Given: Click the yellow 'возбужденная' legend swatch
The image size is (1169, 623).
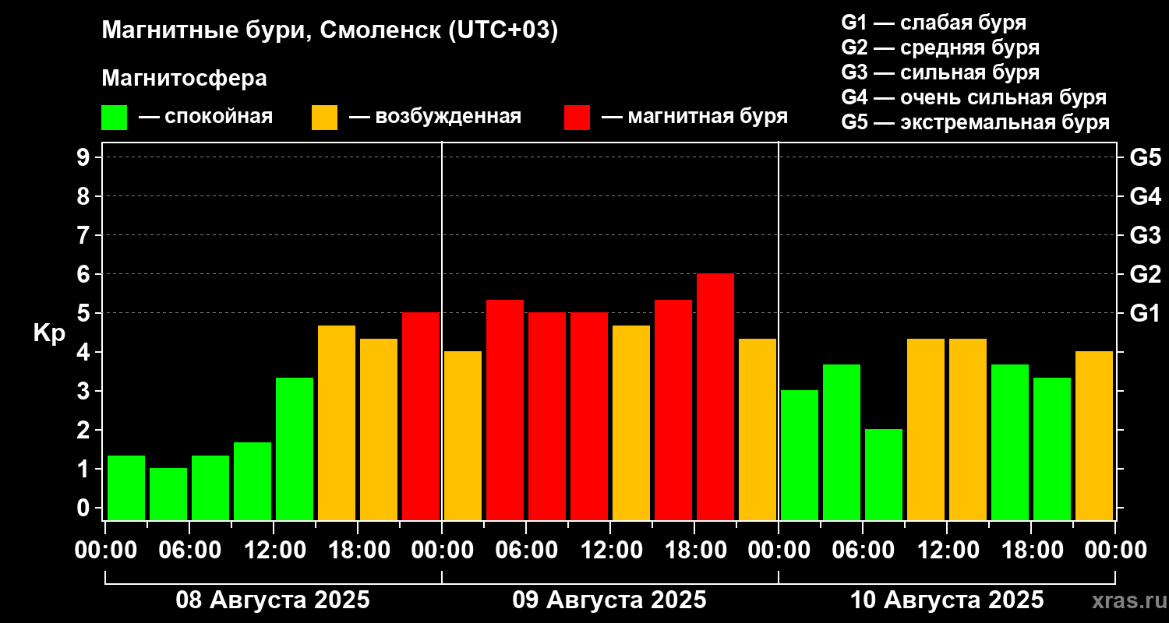Looking at the screenshot, I should [x=324, y=117].
